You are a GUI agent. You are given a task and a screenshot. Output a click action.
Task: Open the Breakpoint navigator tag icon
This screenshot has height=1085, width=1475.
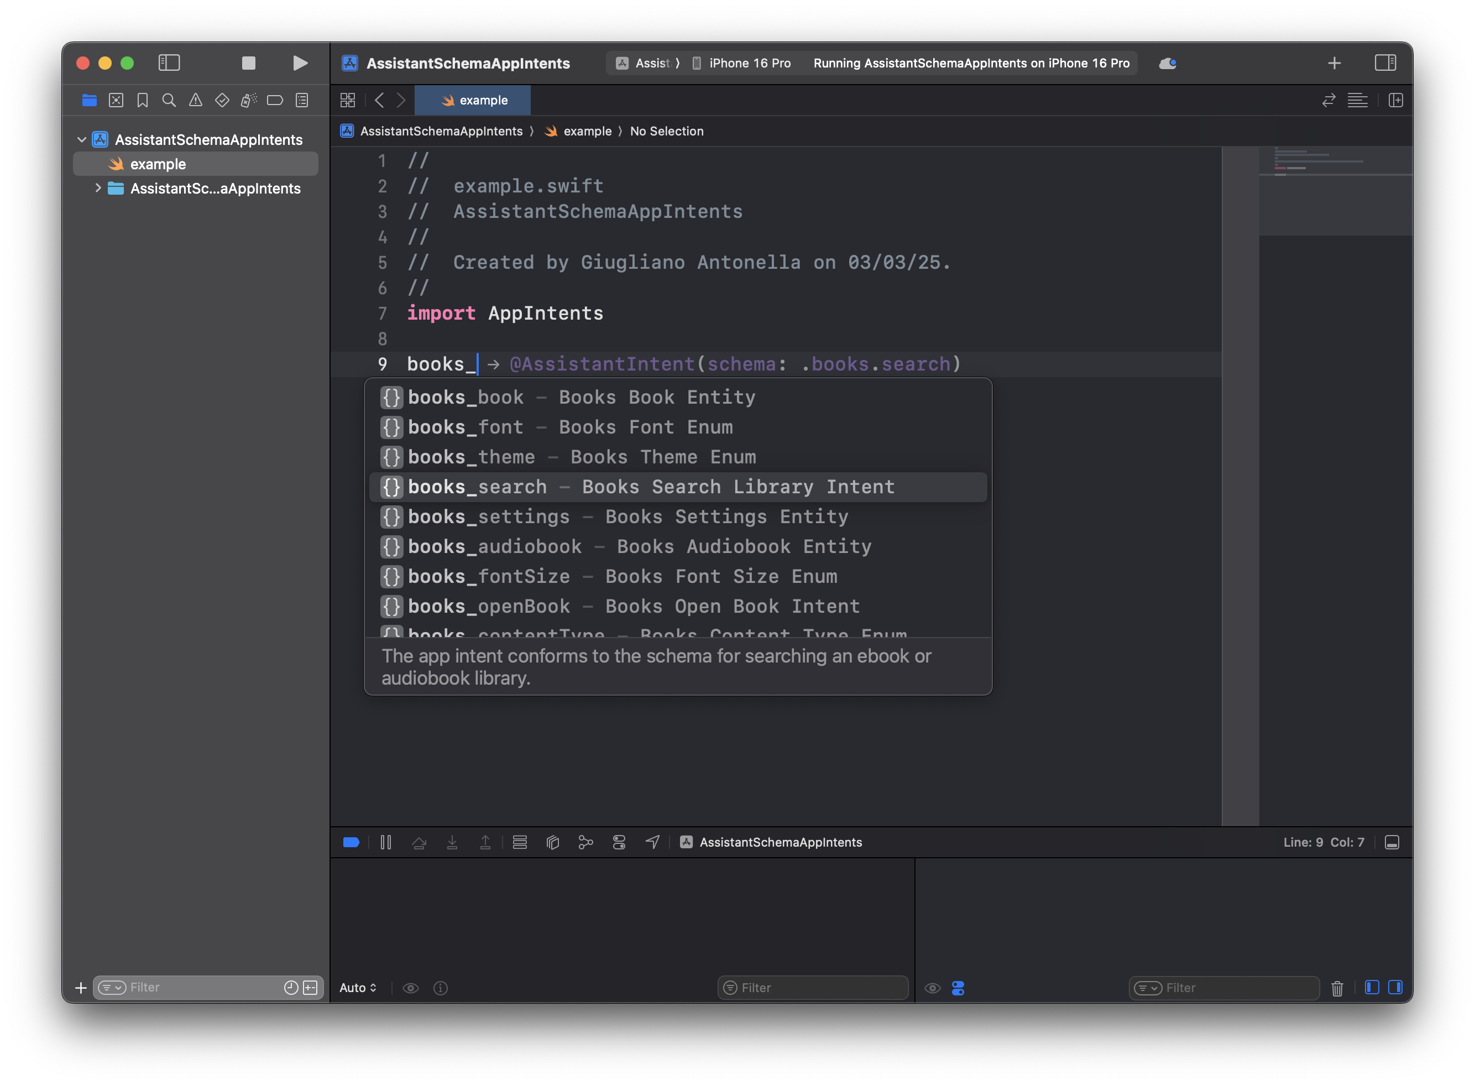click(x=275, y=101)
